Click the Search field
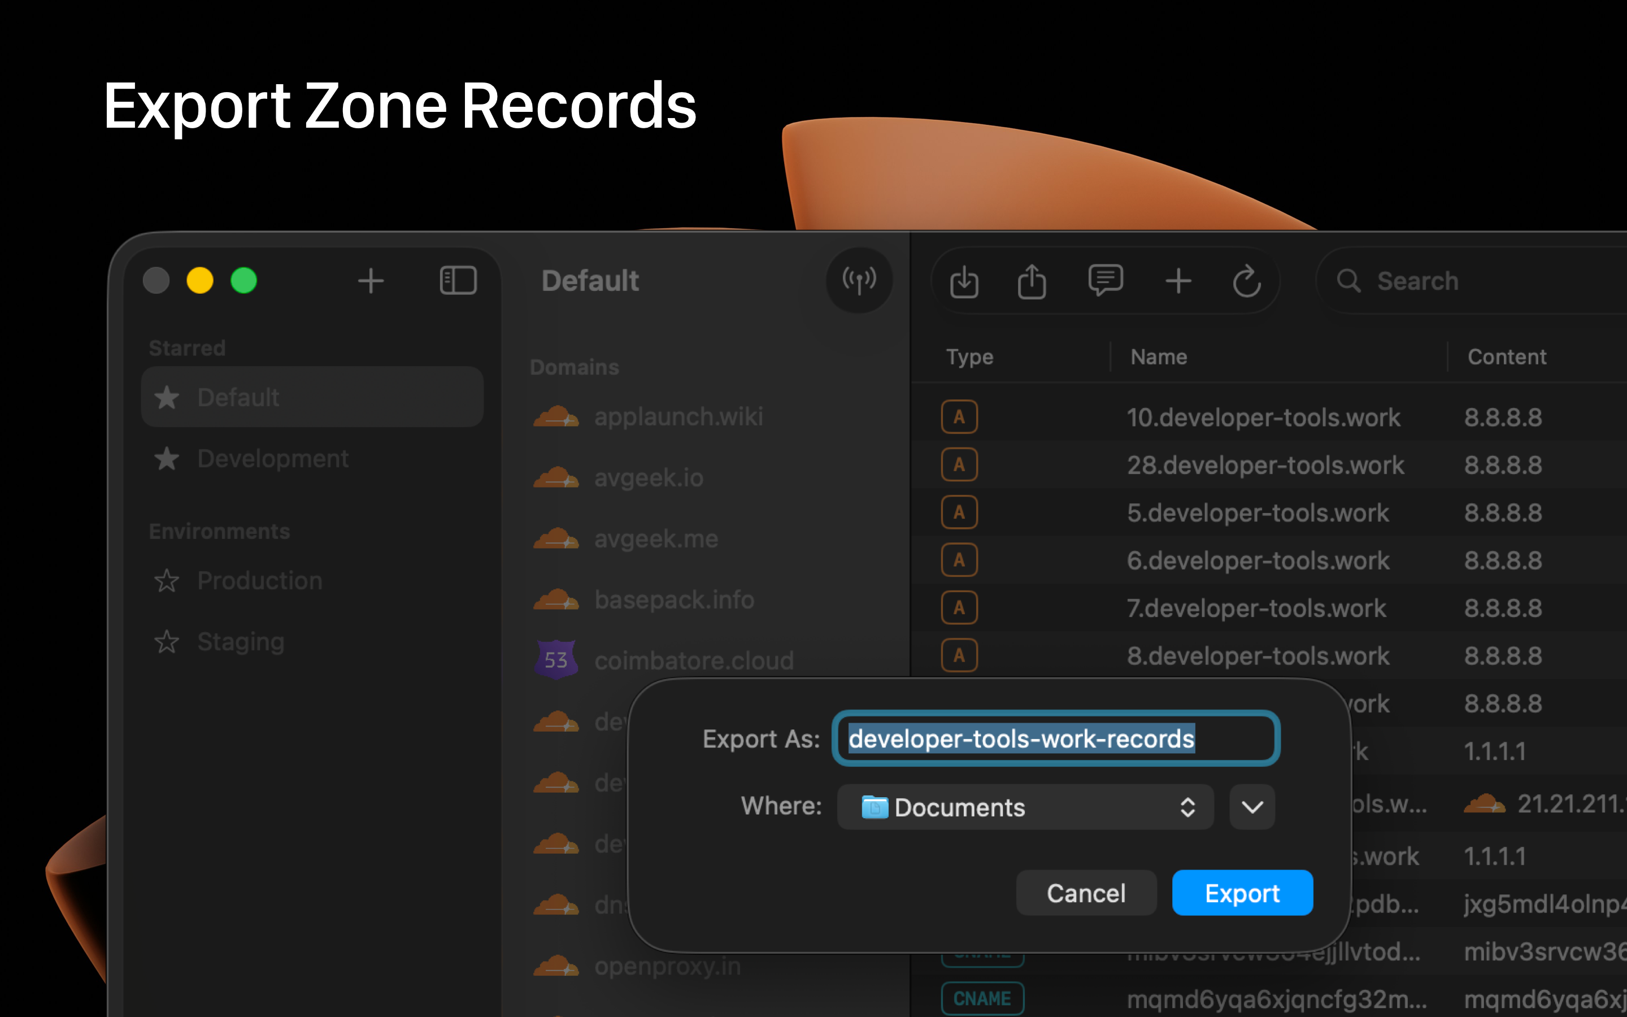Screen dimensions: 1627x1017 click(1472, 280)
